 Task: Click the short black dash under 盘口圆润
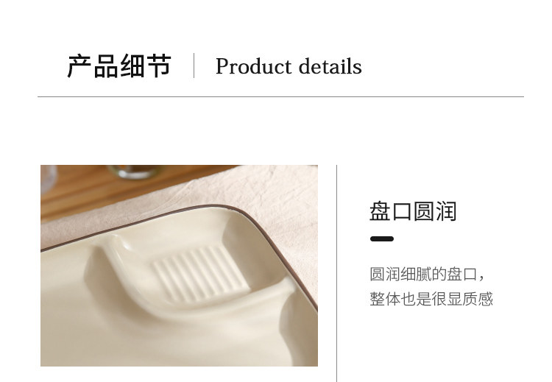coord(382,238)
